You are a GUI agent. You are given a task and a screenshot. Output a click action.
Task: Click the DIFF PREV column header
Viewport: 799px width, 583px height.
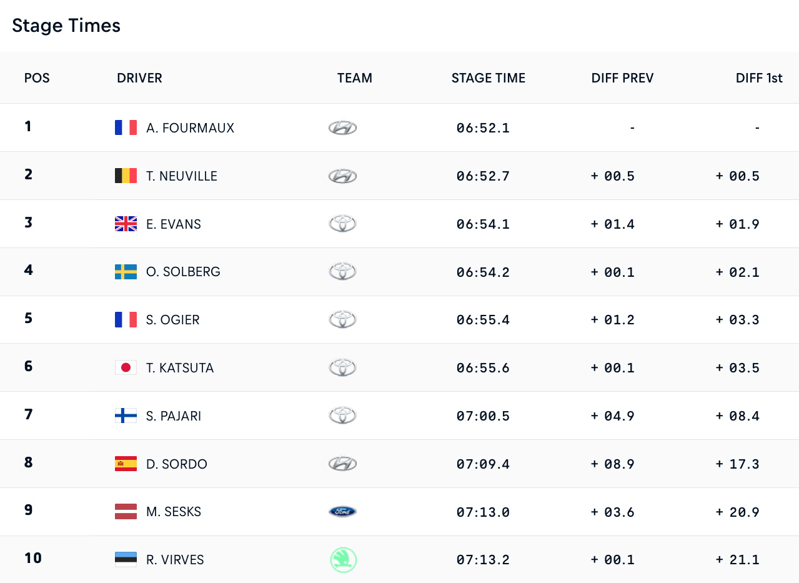point(622,78)
